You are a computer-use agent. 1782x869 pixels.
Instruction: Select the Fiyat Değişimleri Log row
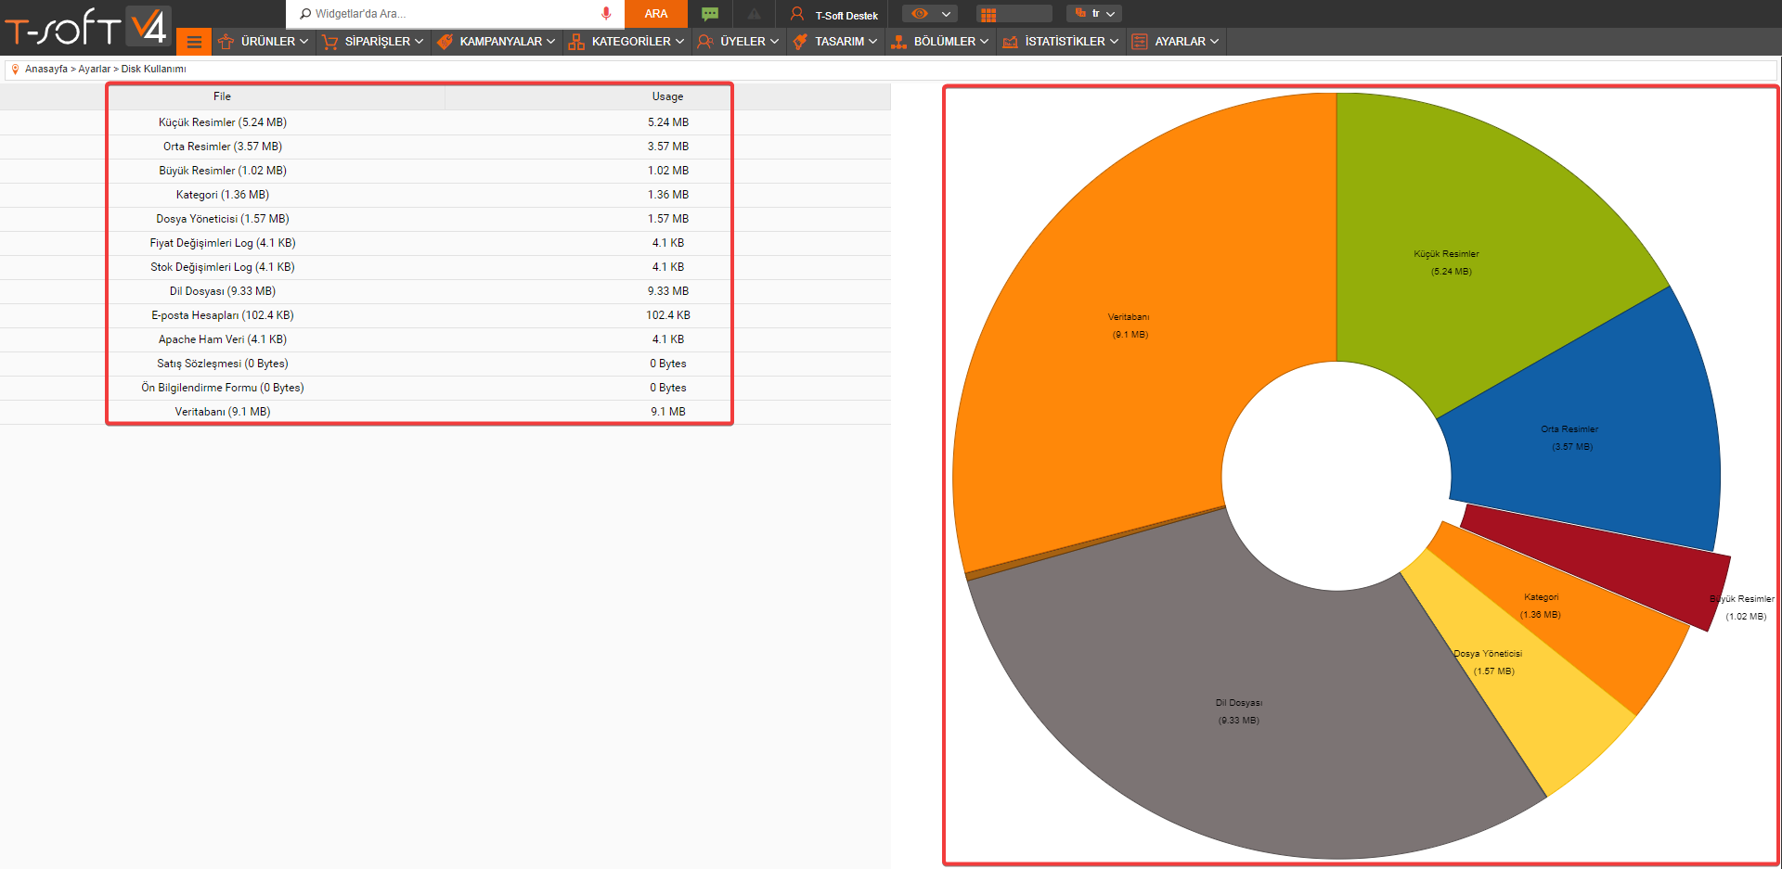[445, 243]
